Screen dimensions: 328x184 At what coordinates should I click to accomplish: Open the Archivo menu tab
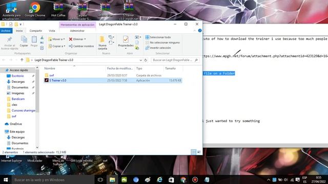6,31
